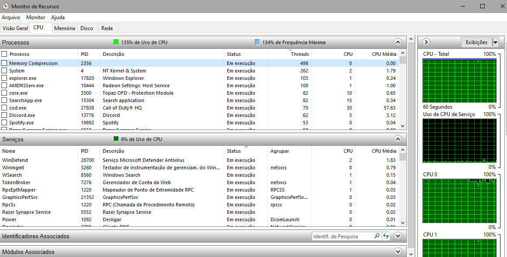Click the magnifier search icon in Identificadores Associados
The width and height of the screenshot is (507, 257).
pyautogui.click(x=377, y=236)
